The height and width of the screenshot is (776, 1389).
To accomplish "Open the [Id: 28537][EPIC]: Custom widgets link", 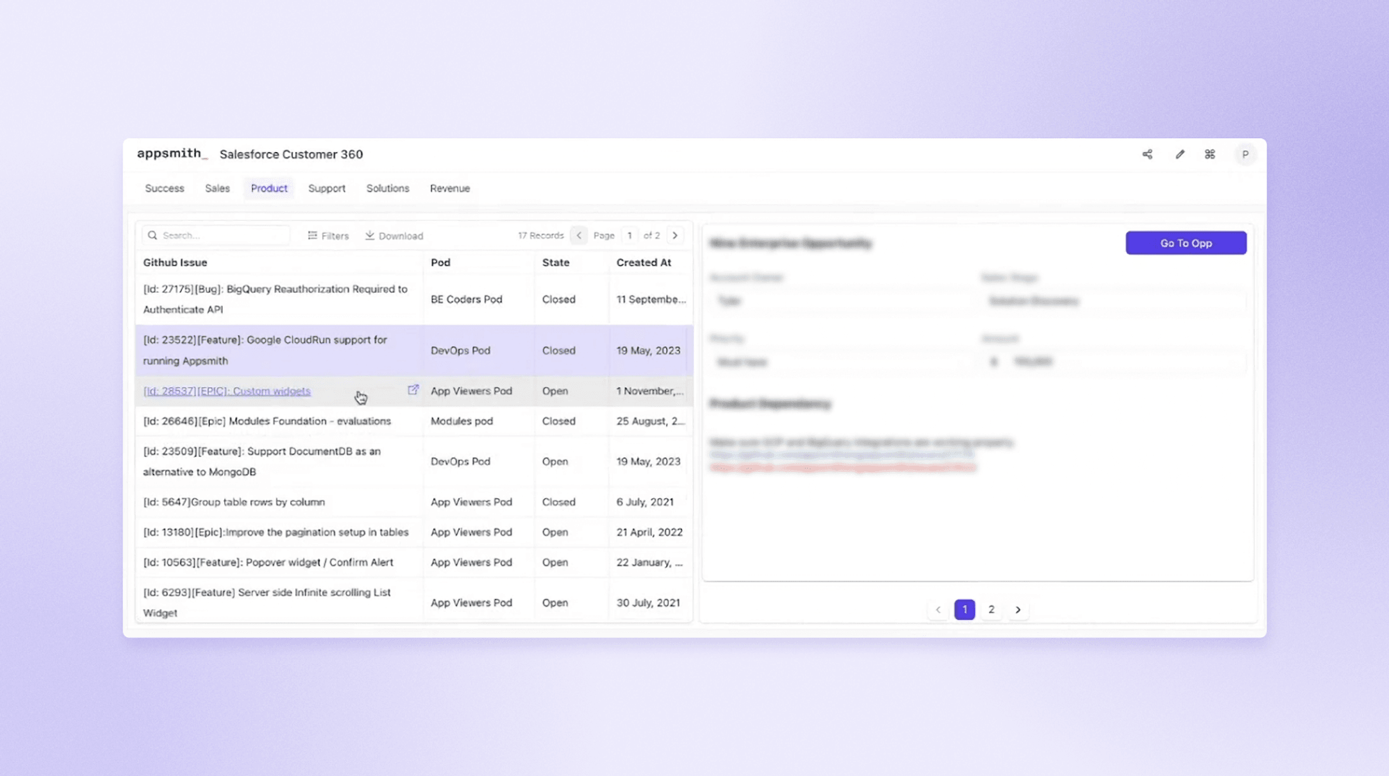I will click(x=226, y=391).
